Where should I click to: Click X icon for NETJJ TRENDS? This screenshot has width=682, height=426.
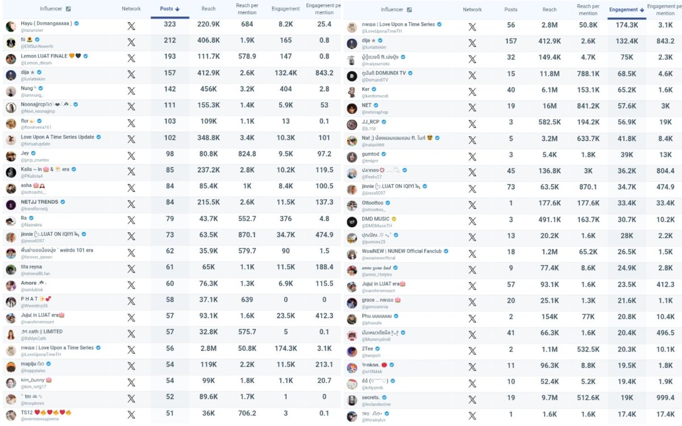point(131,204)
